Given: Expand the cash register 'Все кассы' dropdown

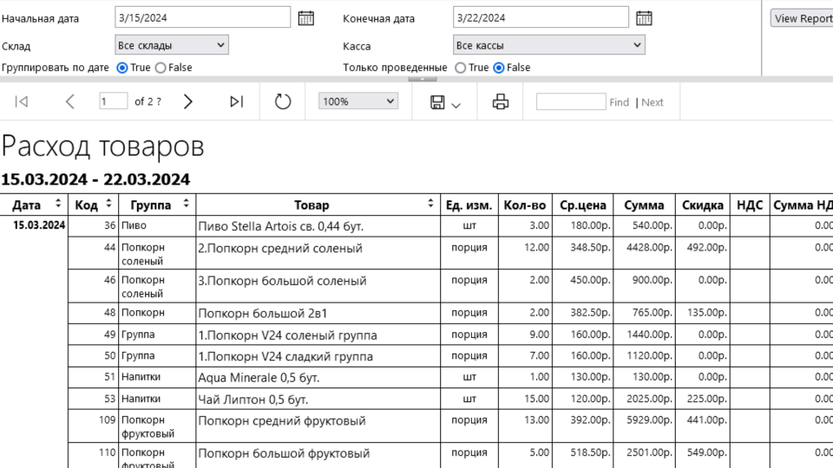Looking at the screenshot, I should pos(548,45).
